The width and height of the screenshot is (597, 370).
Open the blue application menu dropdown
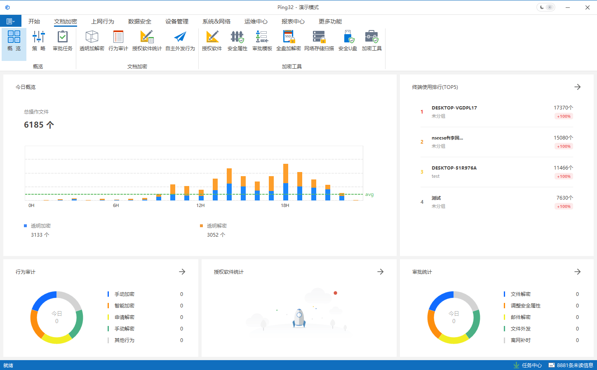(11, 21)
